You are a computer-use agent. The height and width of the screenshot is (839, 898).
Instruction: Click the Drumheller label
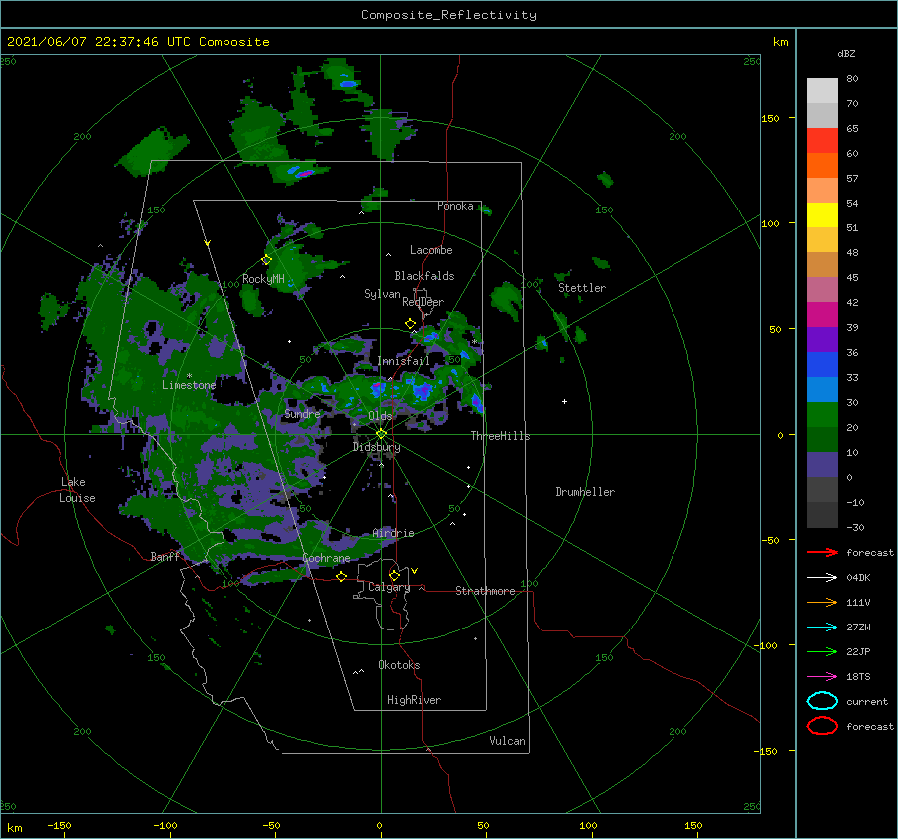click(585, 492)
